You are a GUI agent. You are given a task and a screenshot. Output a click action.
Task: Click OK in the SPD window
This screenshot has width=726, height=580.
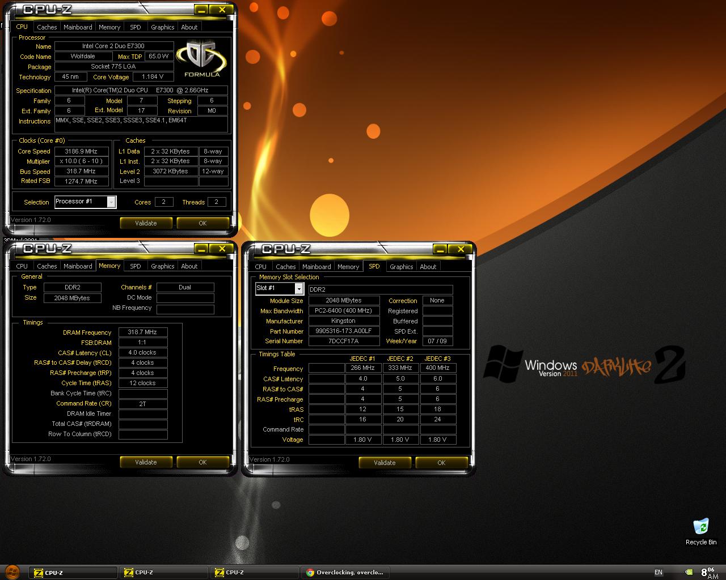click(441, 463)
